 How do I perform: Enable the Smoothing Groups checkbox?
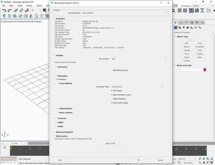112,70
